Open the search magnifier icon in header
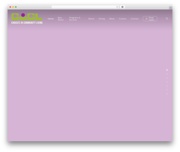Screen dimensions: 180x152 (167, 19)
